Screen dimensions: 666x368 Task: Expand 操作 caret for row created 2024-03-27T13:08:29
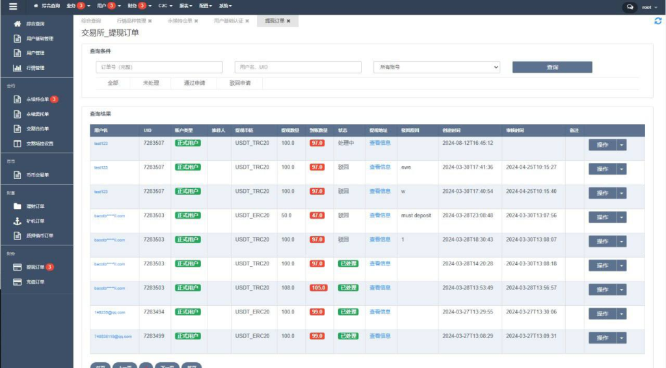pos(621,338)
